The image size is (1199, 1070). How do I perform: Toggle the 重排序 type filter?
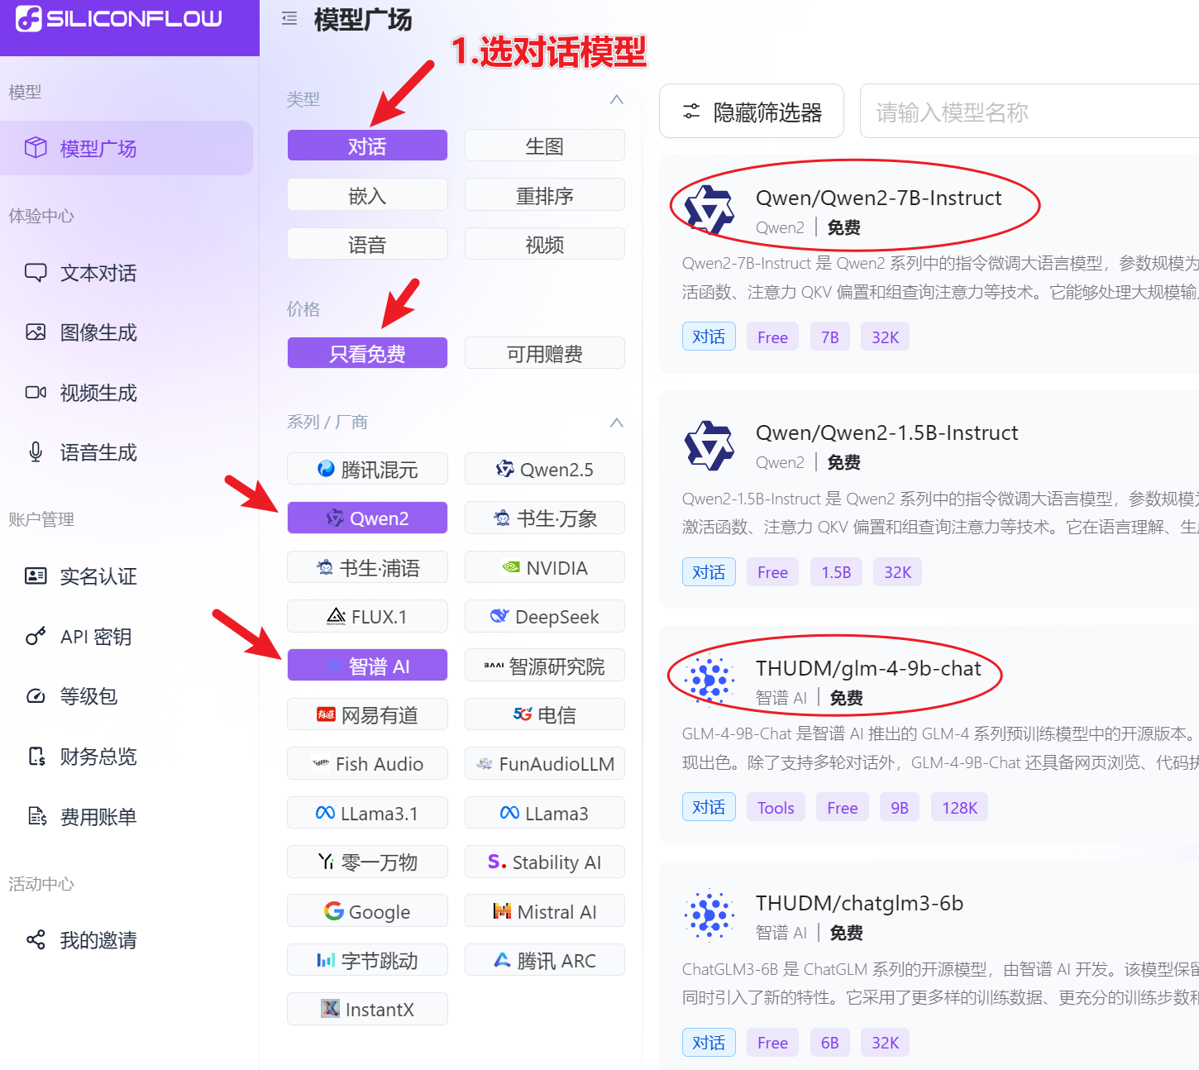pyautogui.click(x=545, y=195)
